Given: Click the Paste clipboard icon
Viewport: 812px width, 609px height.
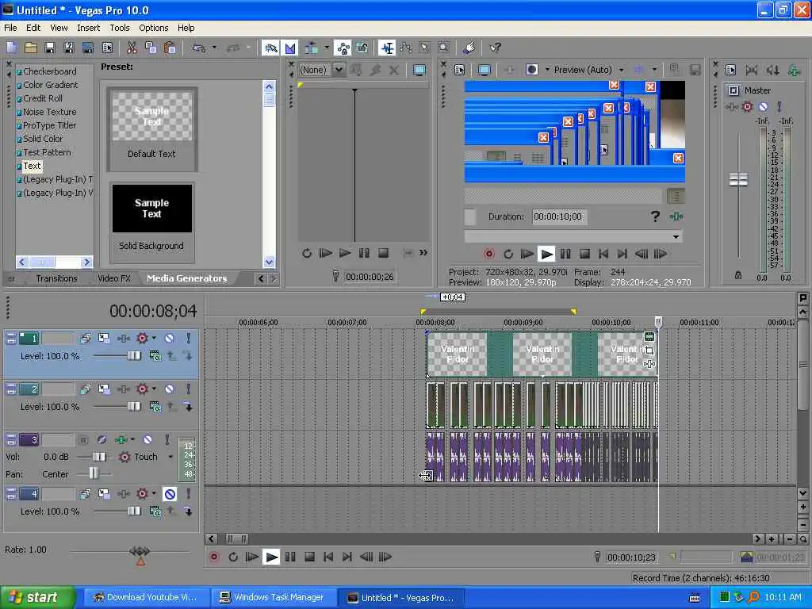Looking at the screenshot, I should coord(170,48).
